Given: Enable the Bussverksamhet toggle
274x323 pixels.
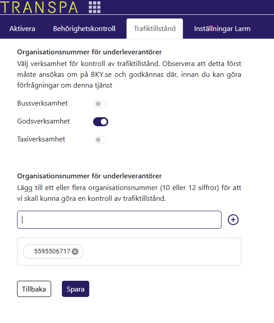Looking at the screenshot, I should pyautogui.click(x=101, y=104).
